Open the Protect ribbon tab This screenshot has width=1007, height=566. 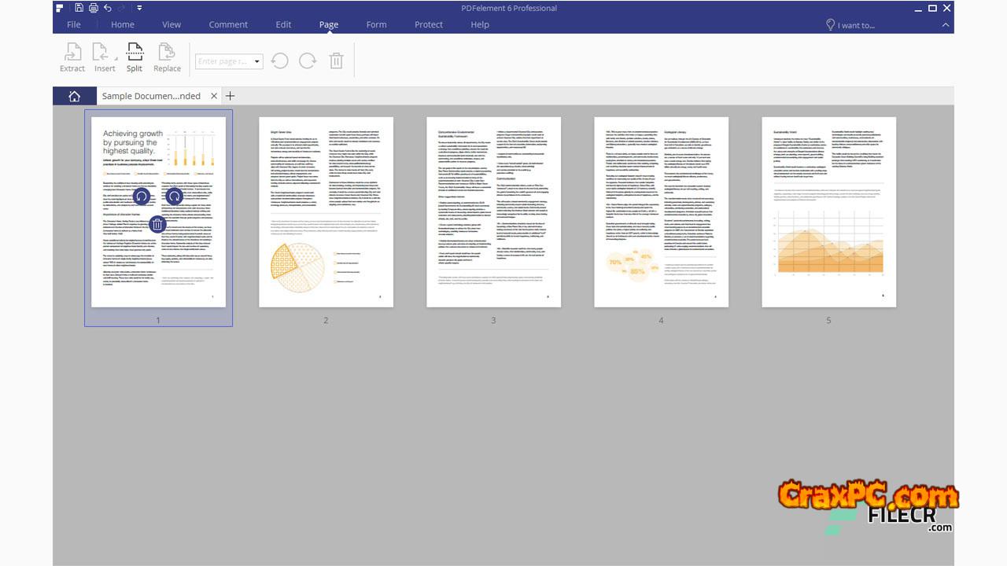pos(429,24)
